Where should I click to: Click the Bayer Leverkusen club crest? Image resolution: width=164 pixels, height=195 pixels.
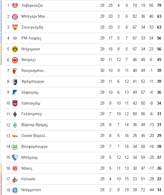pyautogui.click(x=15, y=6)
